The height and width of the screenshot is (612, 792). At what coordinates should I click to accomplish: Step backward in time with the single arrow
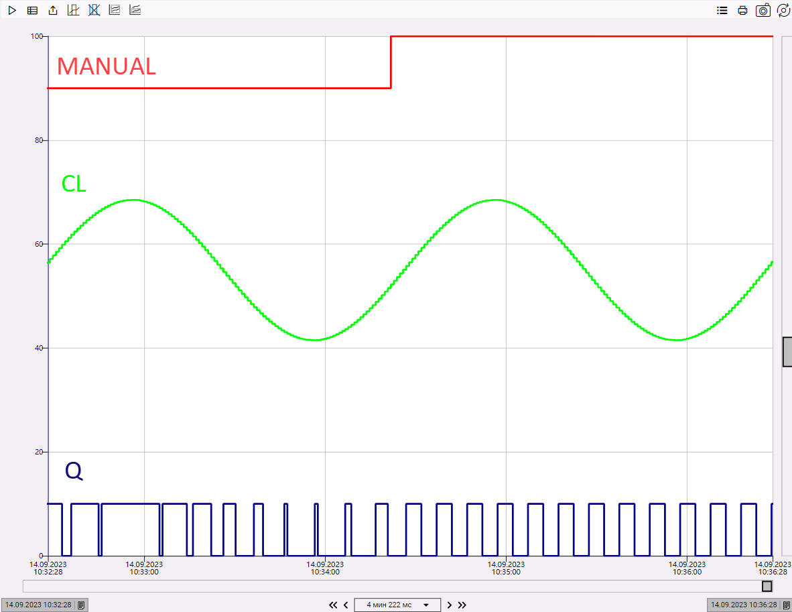345,605
